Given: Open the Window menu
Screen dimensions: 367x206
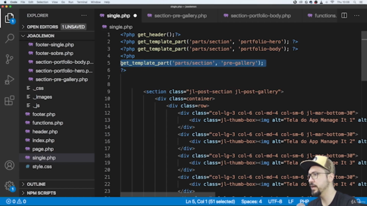Looking at the screenshot, I should 96,2.
